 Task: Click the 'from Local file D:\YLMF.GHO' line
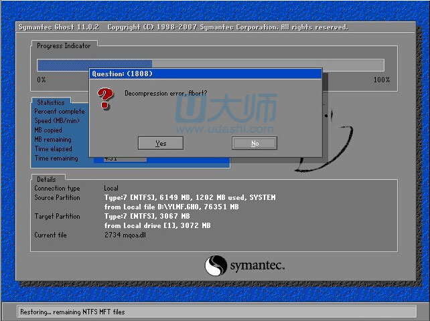pos(171,207)
